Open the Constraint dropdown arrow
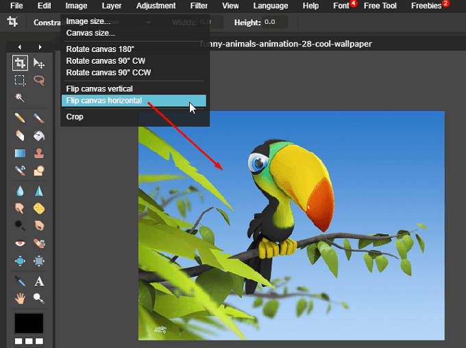 [148, 23]
